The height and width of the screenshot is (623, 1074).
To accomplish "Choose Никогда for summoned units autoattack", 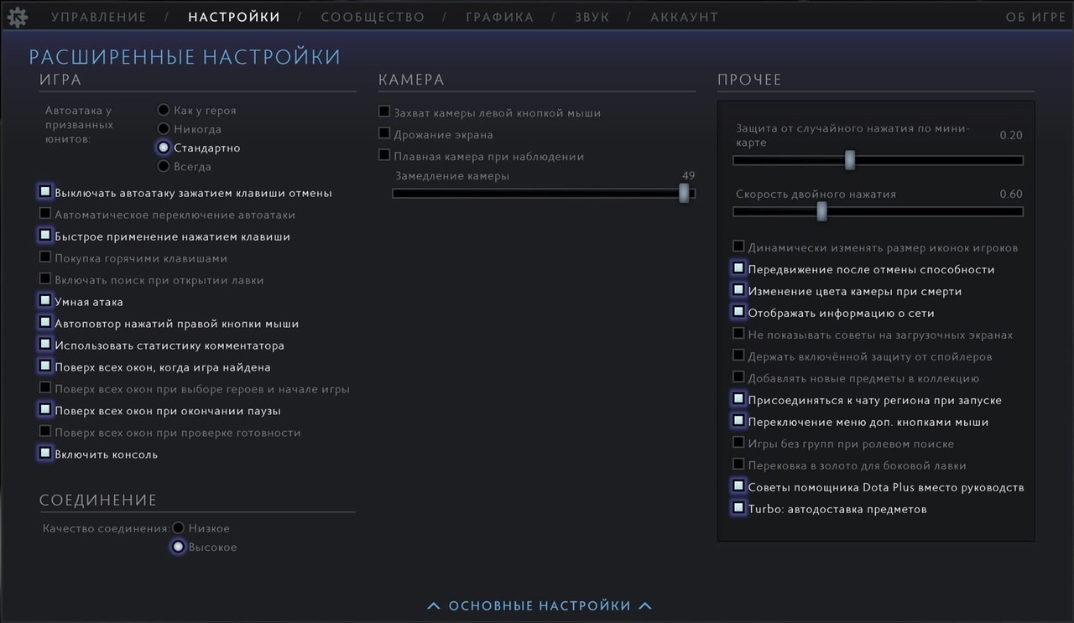I will (164, 129).
